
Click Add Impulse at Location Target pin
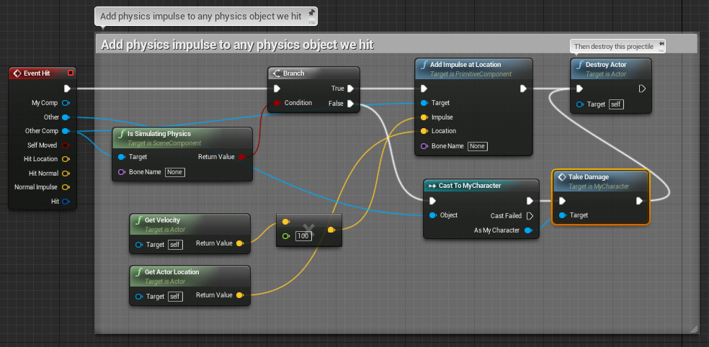click(424, 103)
